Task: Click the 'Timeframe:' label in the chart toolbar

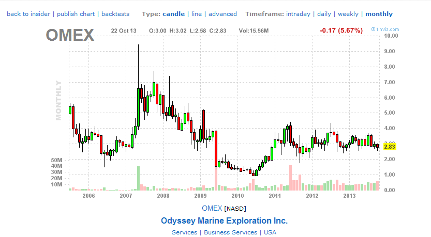Action: [x=264, y=14]
